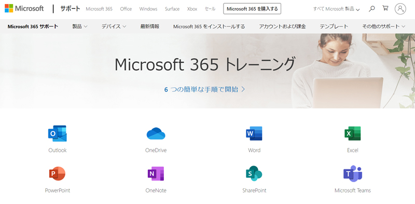Screen dimensions: 415x204
Task: Click the account sign-in avatar icon
Action: (400, 9)
